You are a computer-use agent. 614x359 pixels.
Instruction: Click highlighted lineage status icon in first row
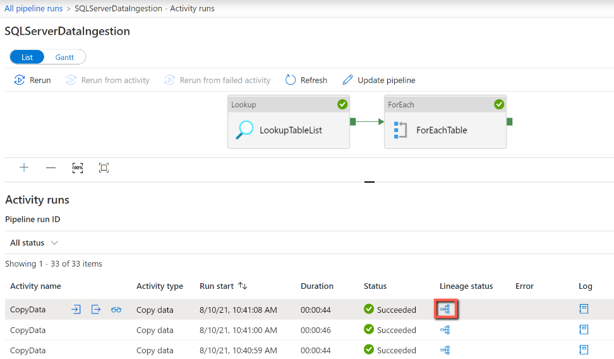[x=445, y=310]
